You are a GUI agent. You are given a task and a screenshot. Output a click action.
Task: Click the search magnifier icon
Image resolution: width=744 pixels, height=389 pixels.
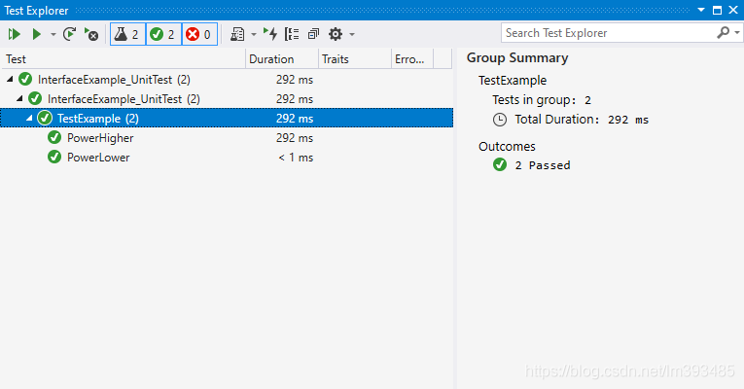[x=724, y=33]
